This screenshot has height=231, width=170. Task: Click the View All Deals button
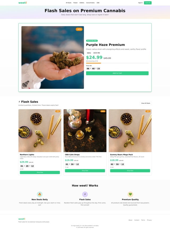[146, 103]
